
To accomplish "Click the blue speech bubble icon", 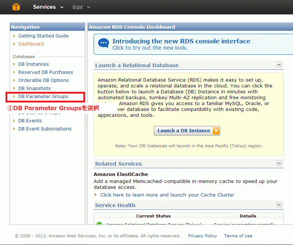I will tap(103, 43).
